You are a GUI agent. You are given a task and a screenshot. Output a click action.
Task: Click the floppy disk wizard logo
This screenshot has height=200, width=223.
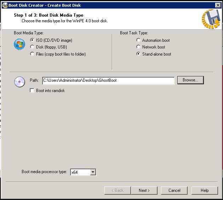(x=211, y=19)
